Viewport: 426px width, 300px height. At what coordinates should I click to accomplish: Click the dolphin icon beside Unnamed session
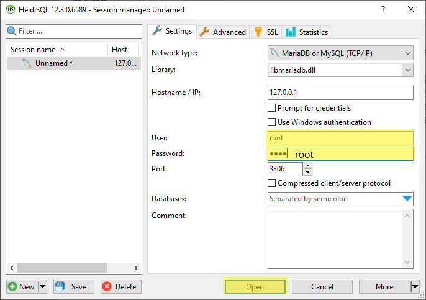click(x=27, y=63)
